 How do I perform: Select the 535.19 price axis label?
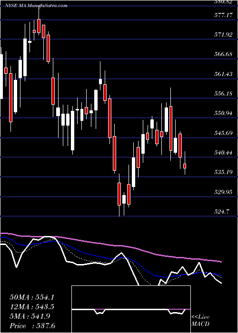coord(223,172)
